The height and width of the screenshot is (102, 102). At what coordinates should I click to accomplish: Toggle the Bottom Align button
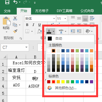(x=85, y=19)
